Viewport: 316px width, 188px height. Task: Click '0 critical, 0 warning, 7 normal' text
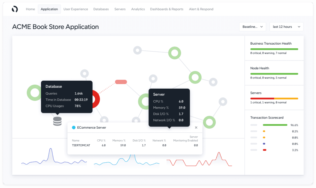pyautogui.click(x=268, y=53)
